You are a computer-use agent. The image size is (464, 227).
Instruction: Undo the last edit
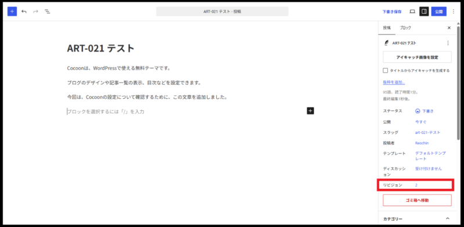24,12
